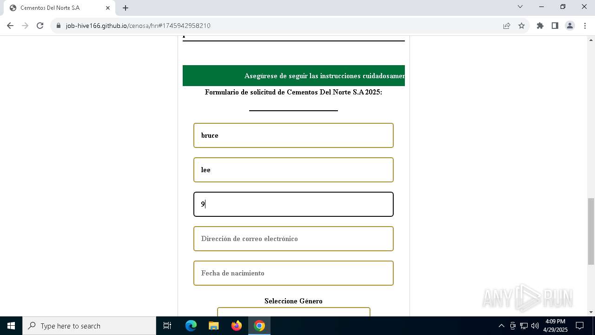The width and height of the screenshot is (595, 335).
Task: Open the taskbar clock and date
Action: 555,326
